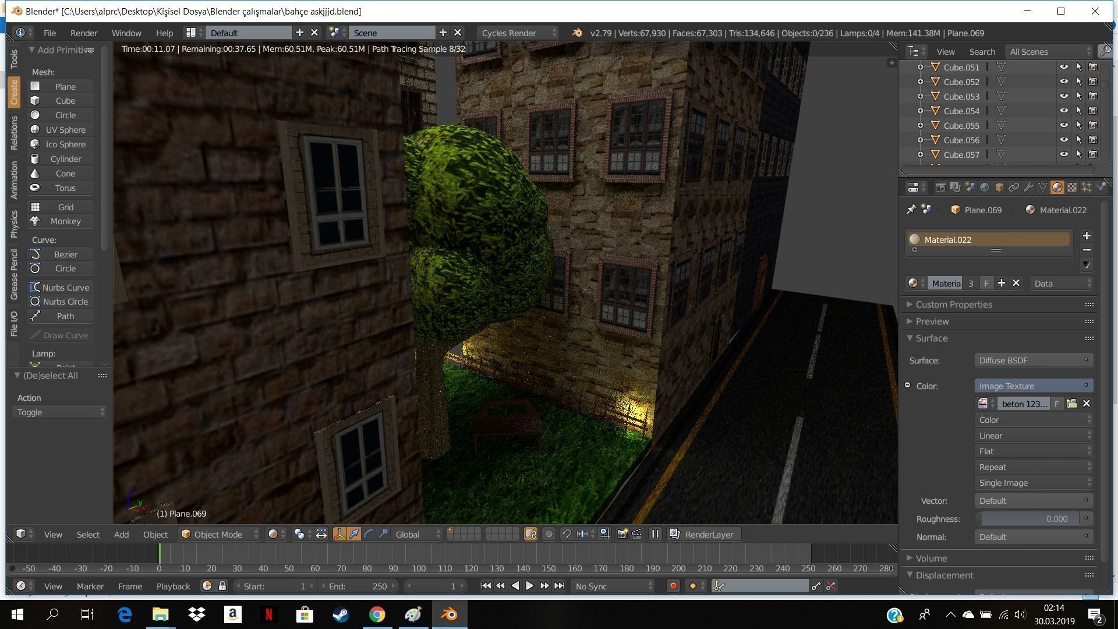Open the Object Mode dropdown
This screenshot has width=1118, height=629.
point(219,534)
